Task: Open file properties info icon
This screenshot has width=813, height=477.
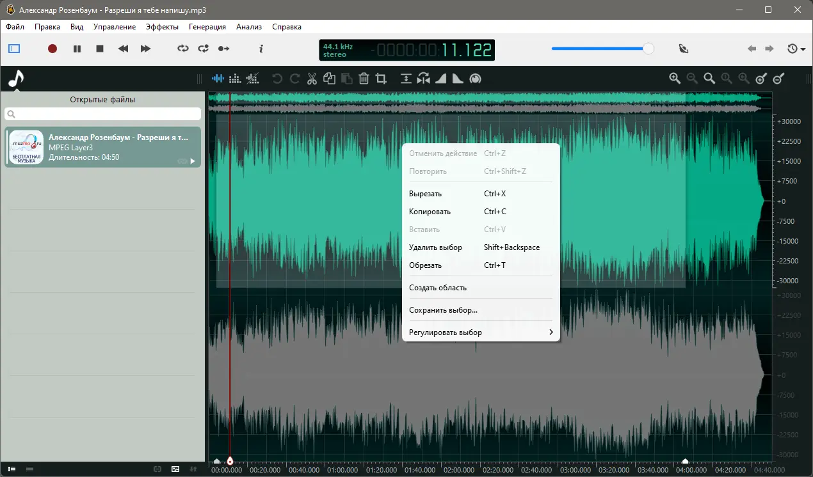Action: [x=261, y=49]
